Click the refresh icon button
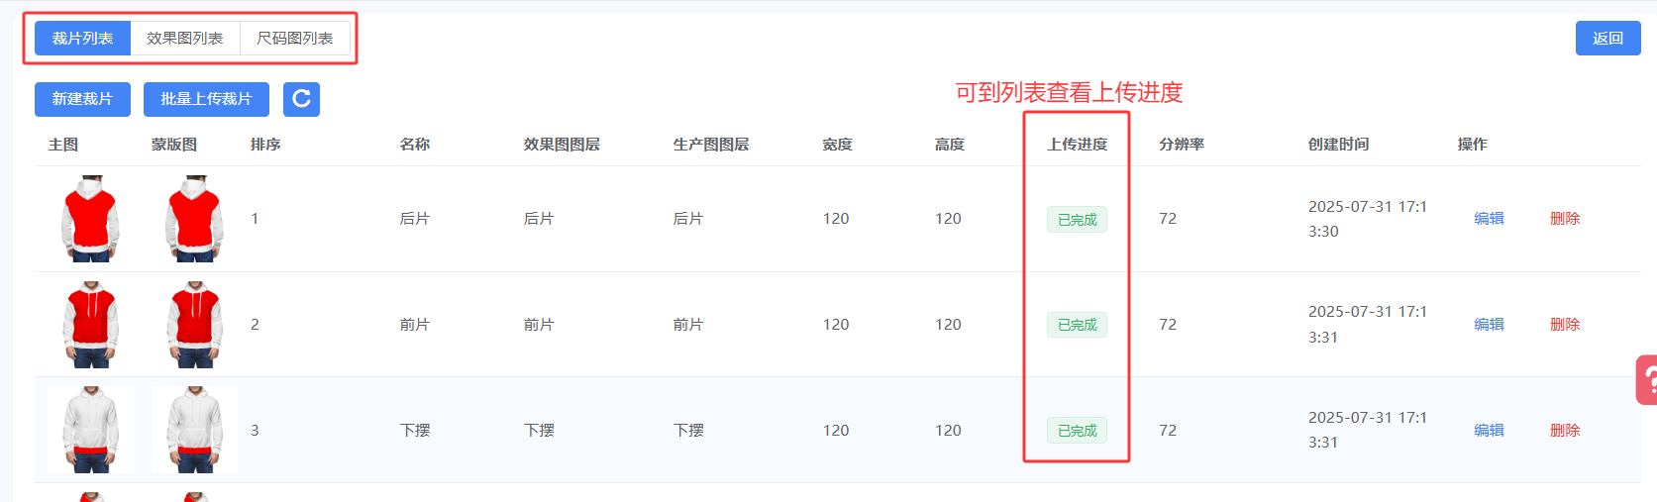 (301, 99)
